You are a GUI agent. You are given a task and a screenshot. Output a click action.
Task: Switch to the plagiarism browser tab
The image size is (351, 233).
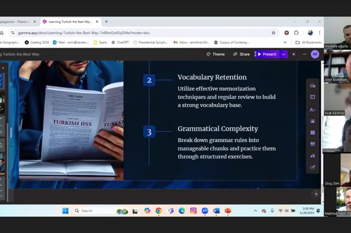click(x=15, y=21)
